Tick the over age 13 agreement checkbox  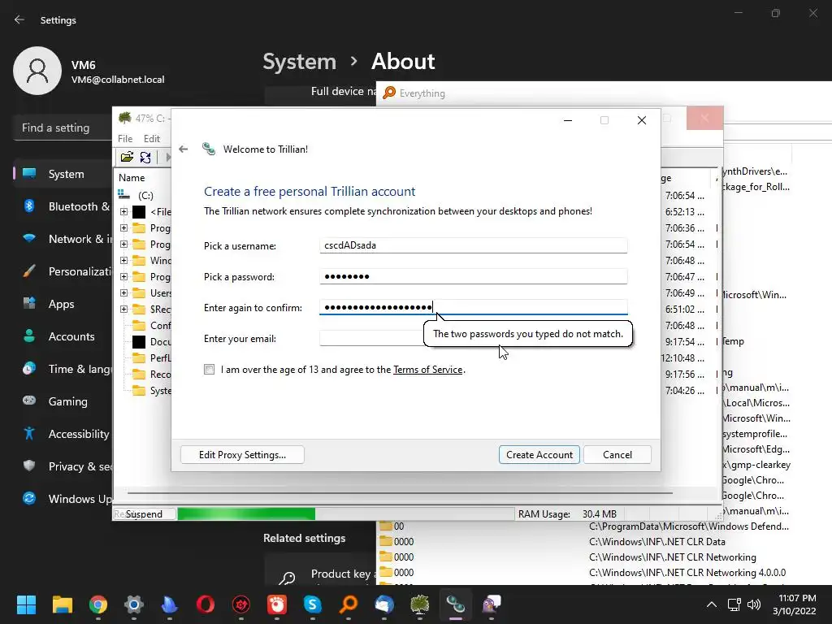coord(209,370)
